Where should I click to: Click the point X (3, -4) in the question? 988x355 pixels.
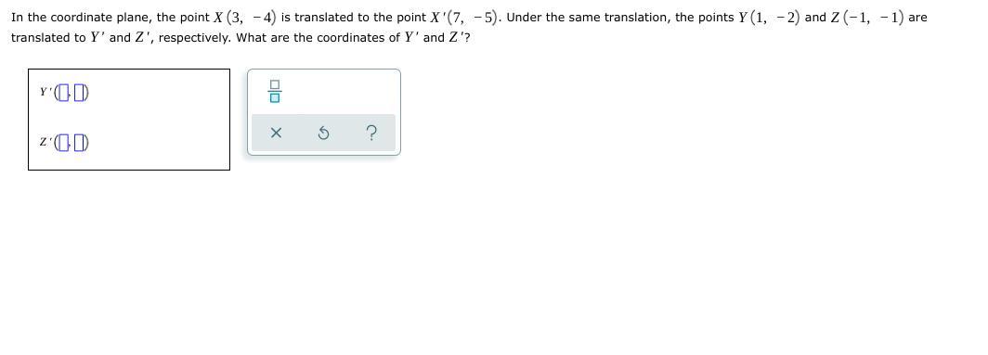[245, 18]
